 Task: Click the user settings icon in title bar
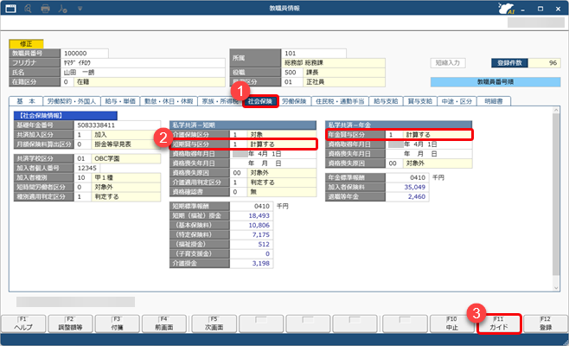pos(62,8)
